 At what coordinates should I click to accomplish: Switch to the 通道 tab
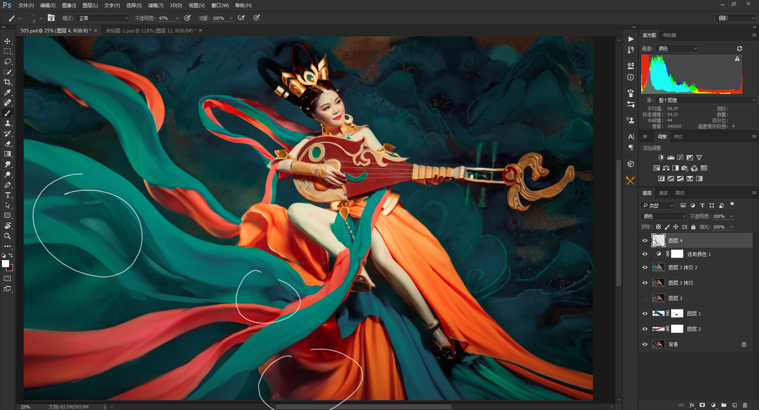pyautogui.click(x=663, y=193)
